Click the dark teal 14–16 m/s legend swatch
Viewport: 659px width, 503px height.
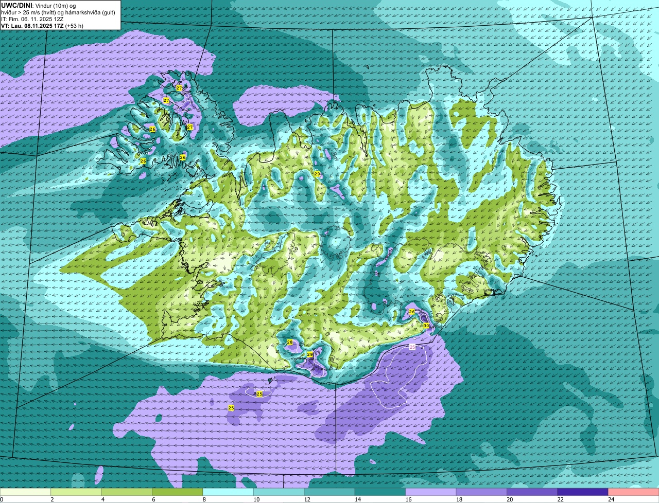coord(380,492)
